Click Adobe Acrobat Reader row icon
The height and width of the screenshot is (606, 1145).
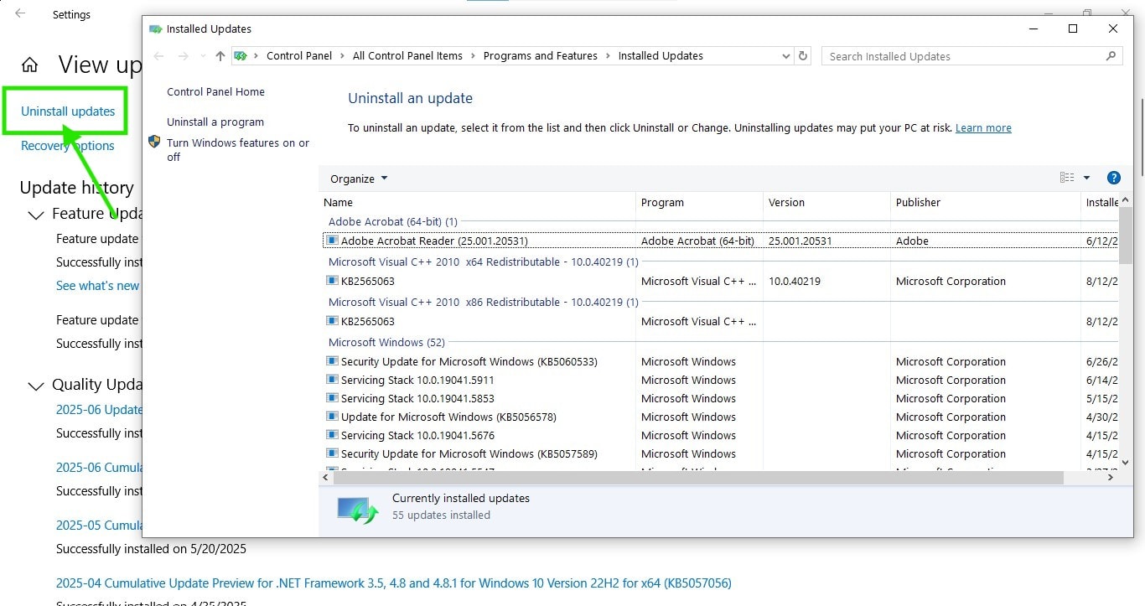332,241
